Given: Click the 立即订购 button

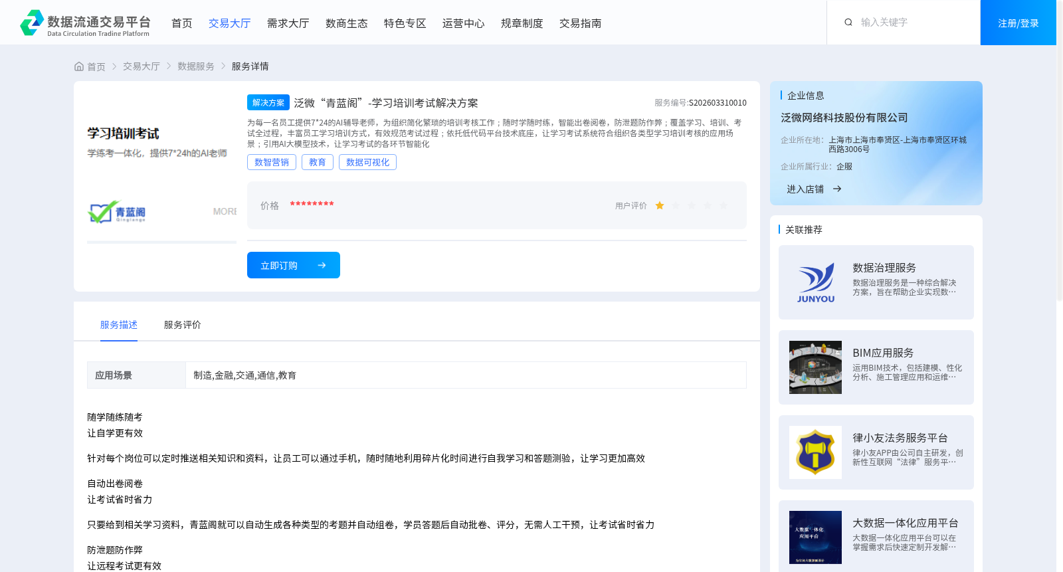Looking at the screenshot, I should [x=294, y=265].
